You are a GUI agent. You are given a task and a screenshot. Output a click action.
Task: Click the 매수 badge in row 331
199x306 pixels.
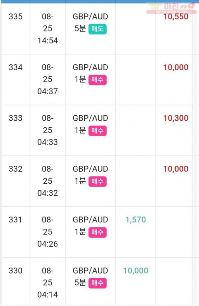[x=98, y=232]
